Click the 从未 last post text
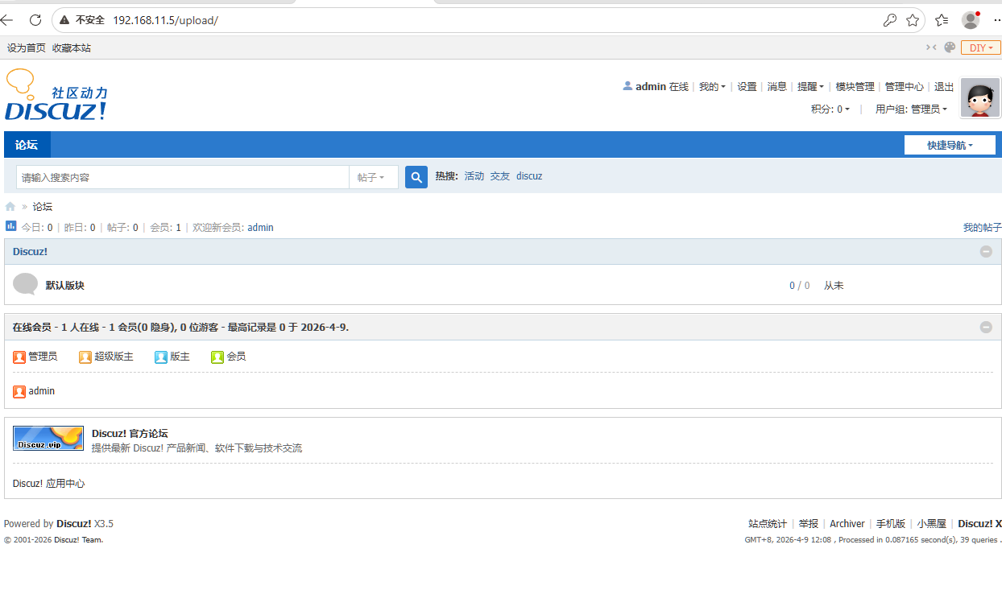Screen dimensions: 1002x594 coord(834,285)
